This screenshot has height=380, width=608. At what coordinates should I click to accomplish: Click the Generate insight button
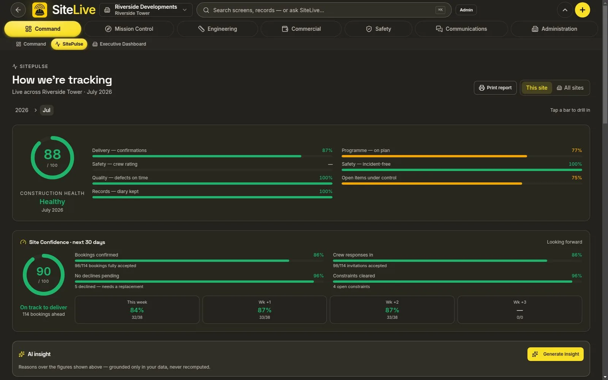click(555, 354)
